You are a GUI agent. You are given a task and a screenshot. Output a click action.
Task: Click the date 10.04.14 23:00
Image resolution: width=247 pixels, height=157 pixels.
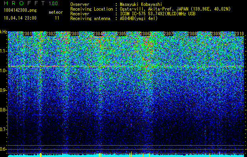[20, 18]
